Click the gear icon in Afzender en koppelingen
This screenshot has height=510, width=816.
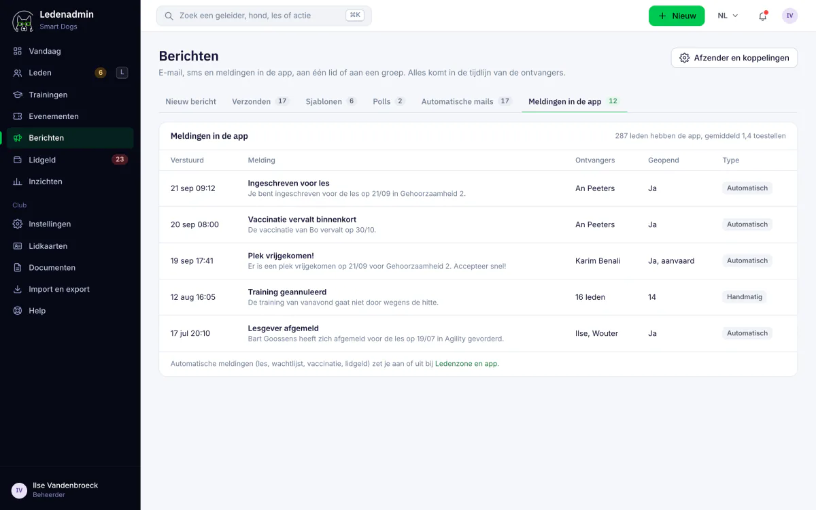click(685, 58)
